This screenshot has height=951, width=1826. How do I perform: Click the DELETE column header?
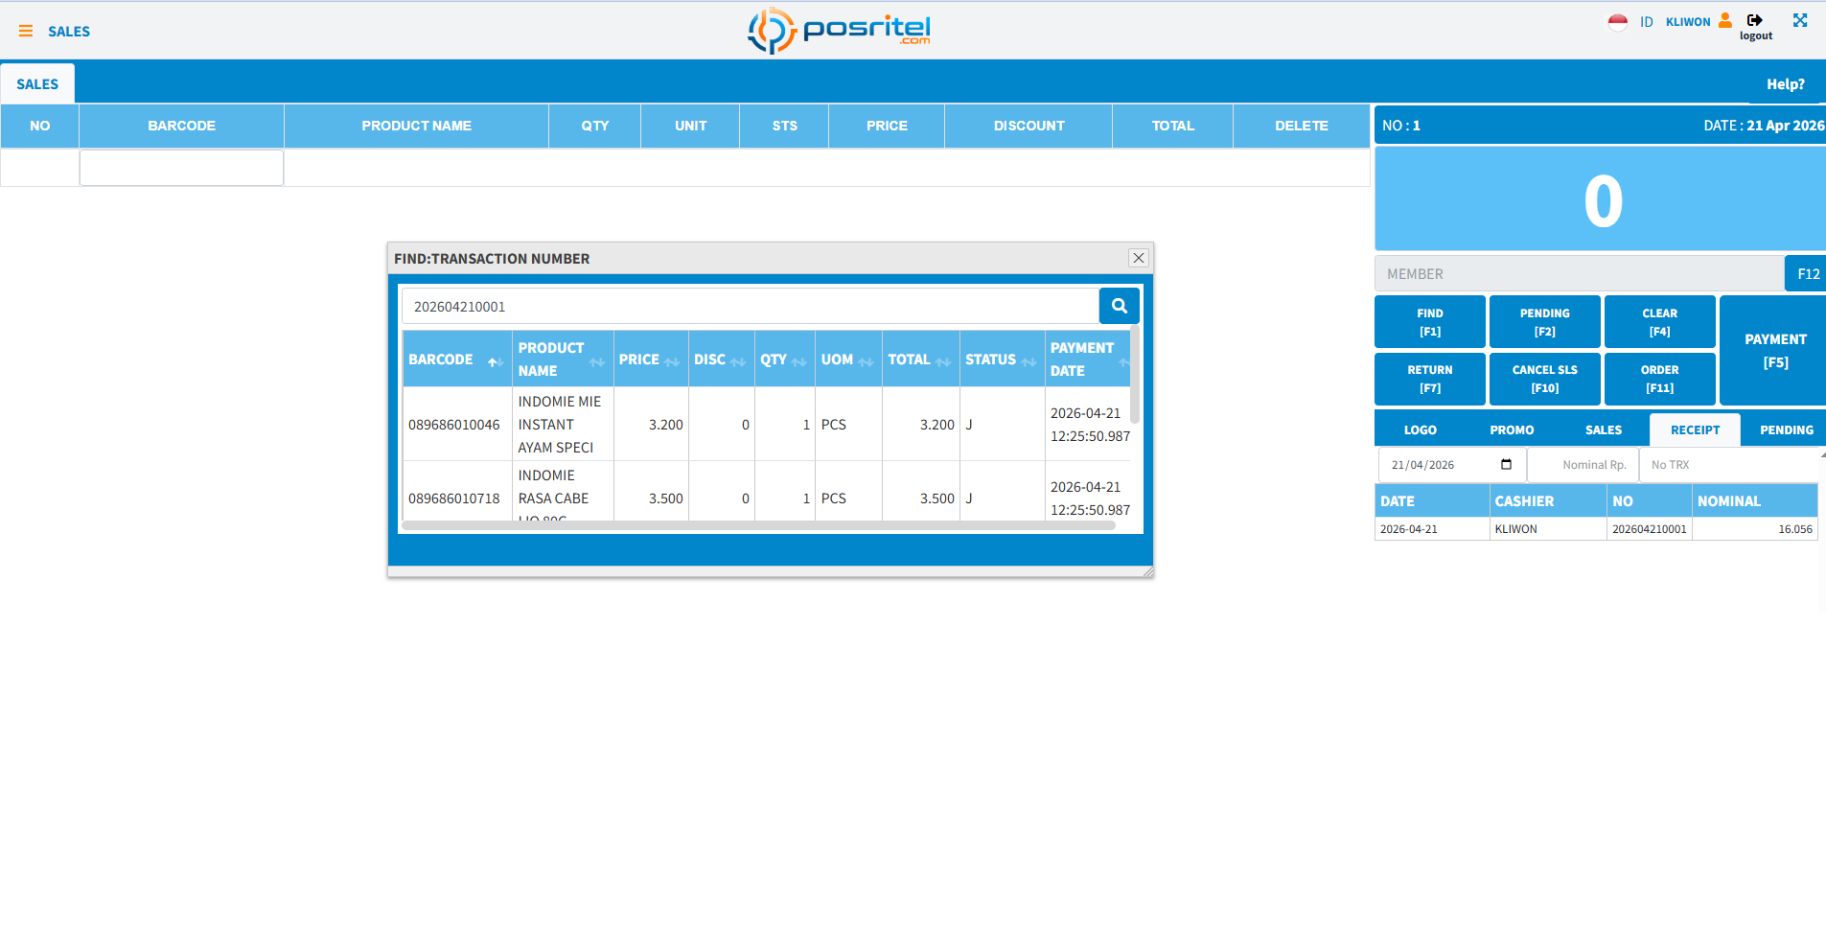point(1301,126)
